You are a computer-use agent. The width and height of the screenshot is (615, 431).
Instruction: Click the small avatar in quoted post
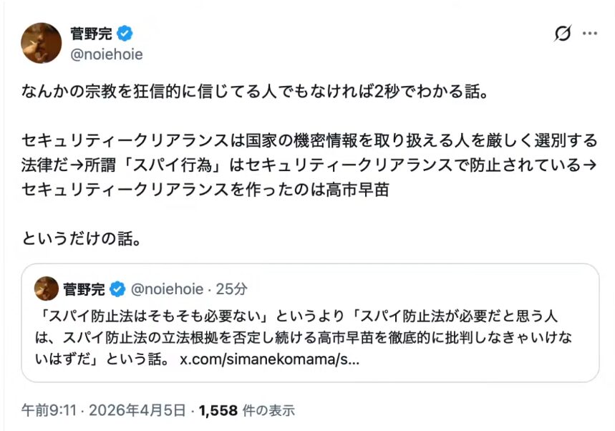47,289
